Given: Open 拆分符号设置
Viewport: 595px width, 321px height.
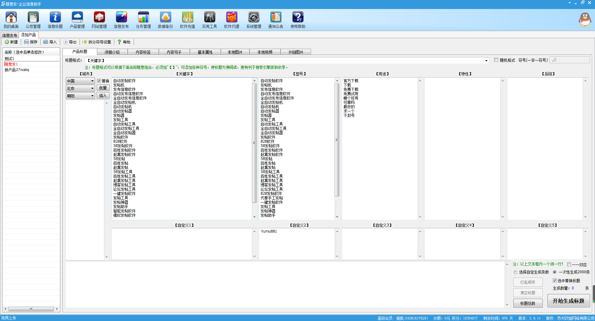Looking at the screenshot, I should (x=97, y=42).
